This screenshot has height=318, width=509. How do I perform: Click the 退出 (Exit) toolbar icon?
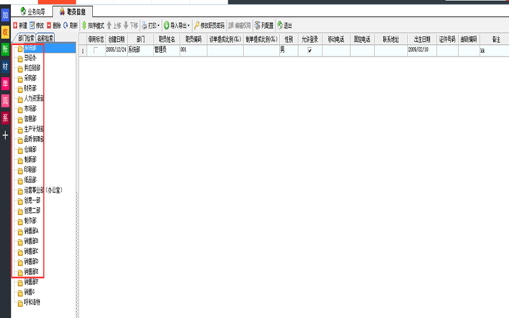[284, 25]
